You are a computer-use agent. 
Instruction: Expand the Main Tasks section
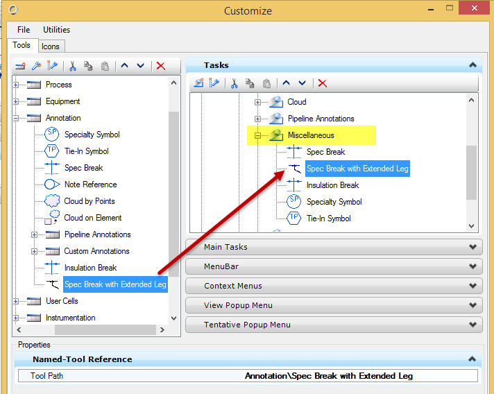334,247
